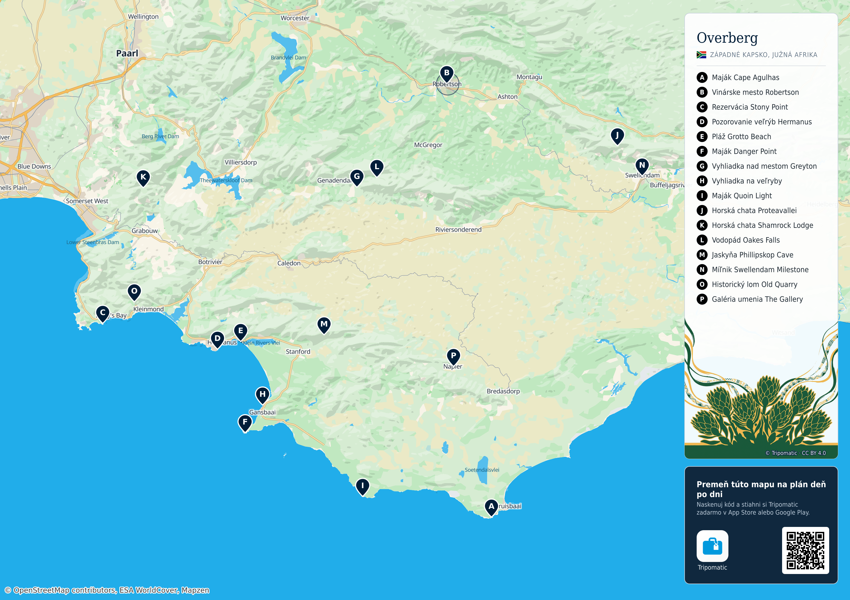Select map pin G near Genadendal
This screenshot has height=600, width=850.
click(357, 178)
